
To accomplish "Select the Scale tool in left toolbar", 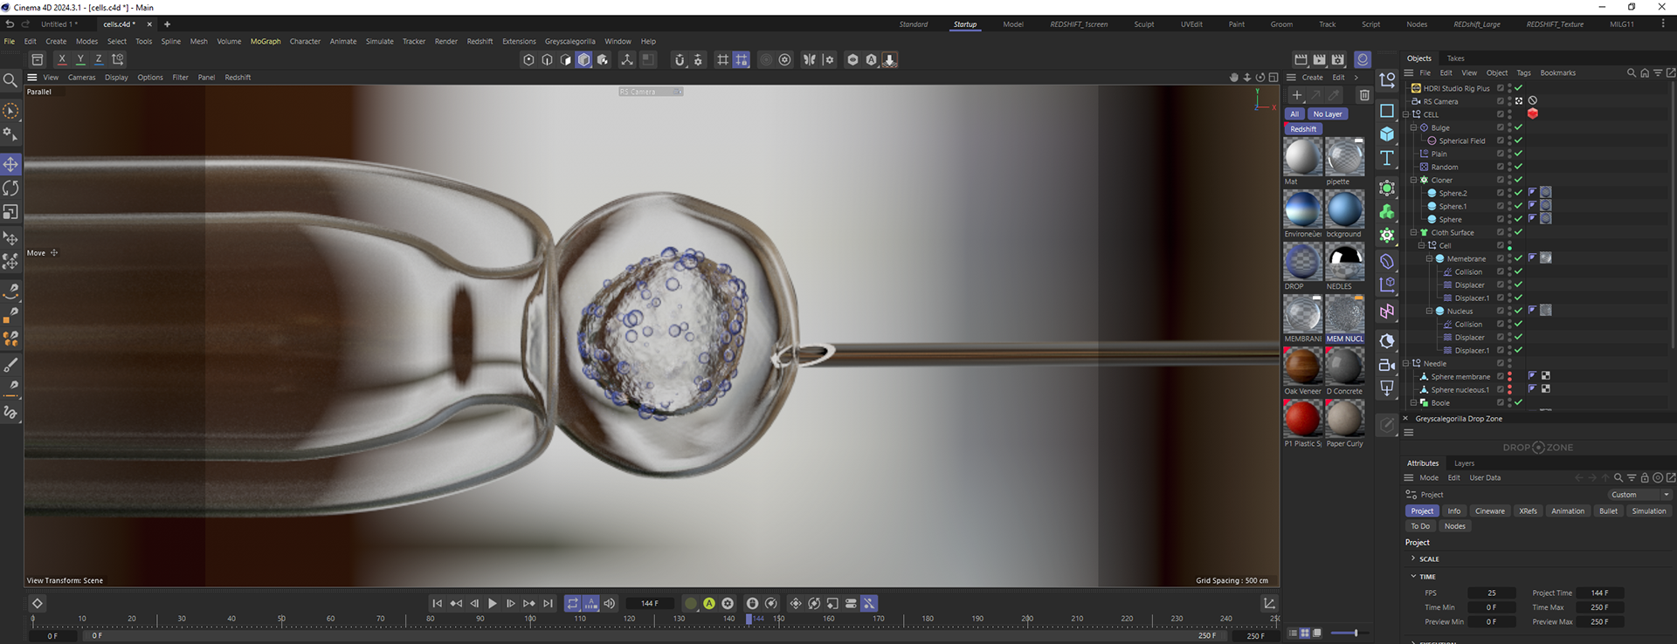I will tap(10, 212).
